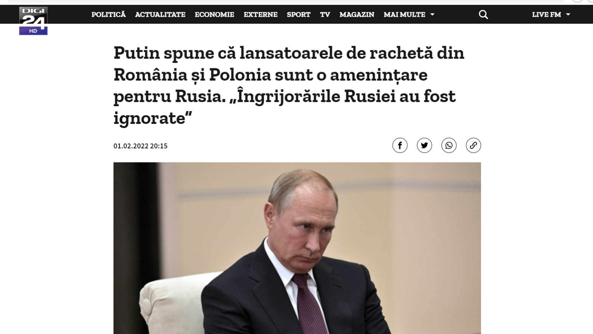This screenshot has width=593, height=334.
Task: Click the Mai Multe menu label
Action: [404, 14]
